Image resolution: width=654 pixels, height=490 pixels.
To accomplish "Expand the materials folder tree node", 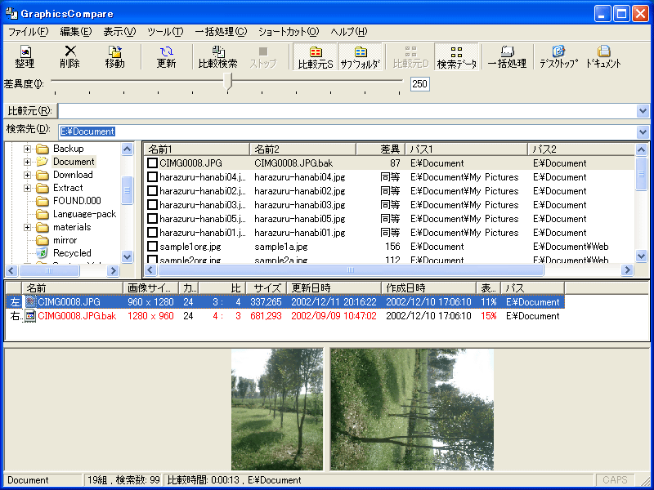I will coord(27,227).
